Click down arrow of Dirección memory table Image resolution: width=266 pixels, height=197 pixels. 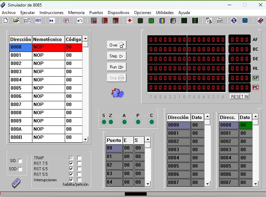pyautogui.click(x=207, y=184)
